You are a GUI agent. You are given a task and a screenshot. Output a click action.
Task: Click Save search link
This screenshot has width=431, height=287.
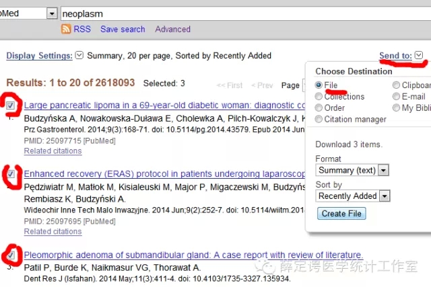point(123,29)
